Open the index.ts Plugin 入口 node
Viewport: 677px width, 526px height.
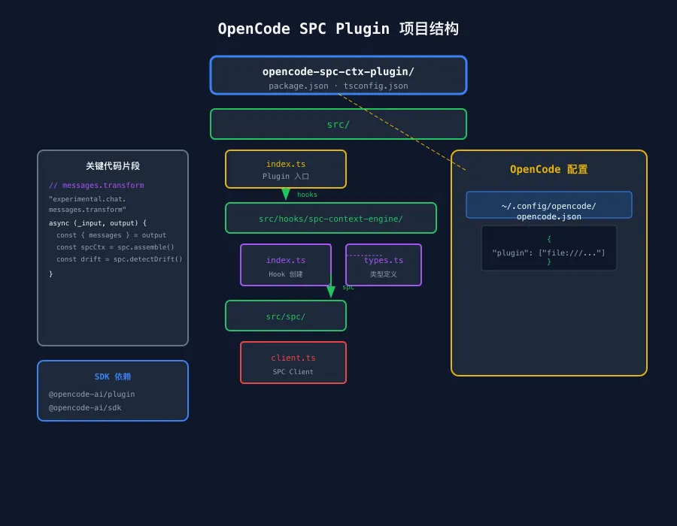coord(286,169)
